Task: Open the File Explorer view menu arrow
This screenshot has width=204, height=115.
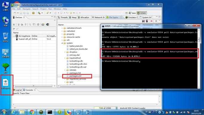Action: click(x=159, y=21)
